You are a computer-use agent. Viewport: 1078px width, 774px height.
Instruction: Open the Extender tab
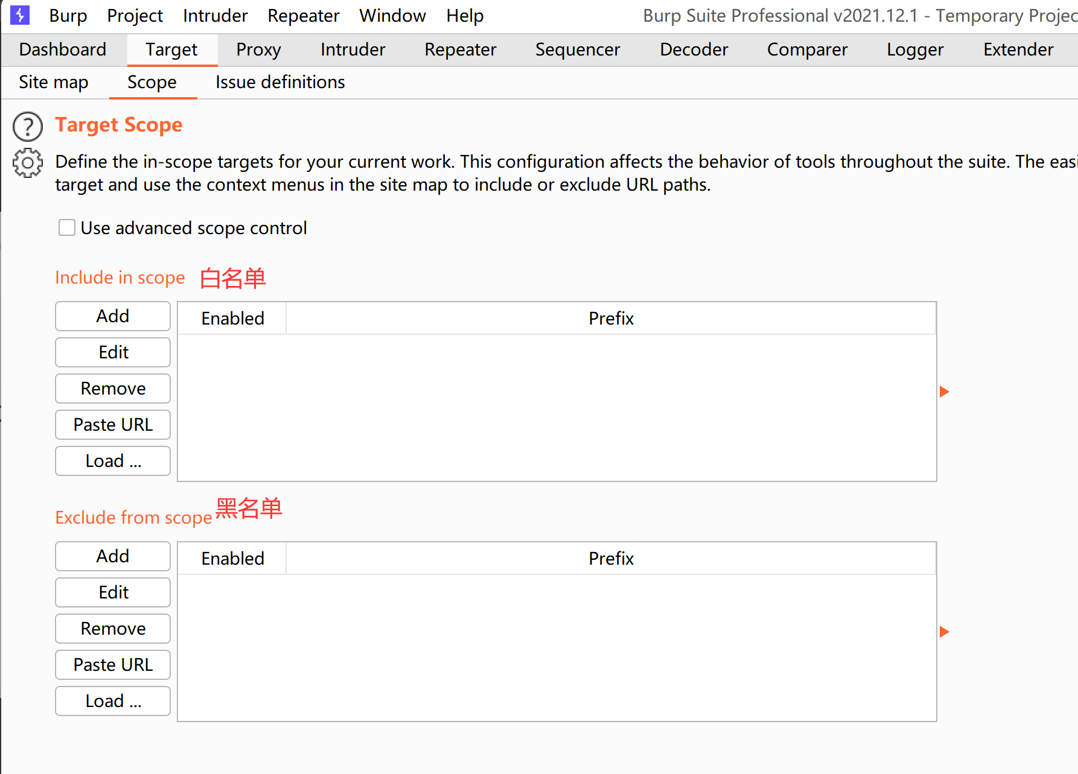[x=1018, y=49]
